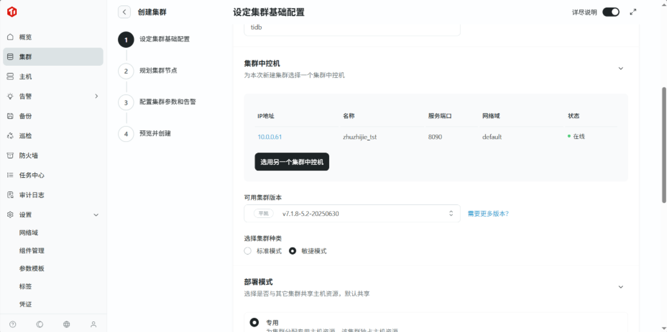This screenshot has width=667, height=332.
Task: Open the 可用集群版本 dropdown
Action: 352,213
